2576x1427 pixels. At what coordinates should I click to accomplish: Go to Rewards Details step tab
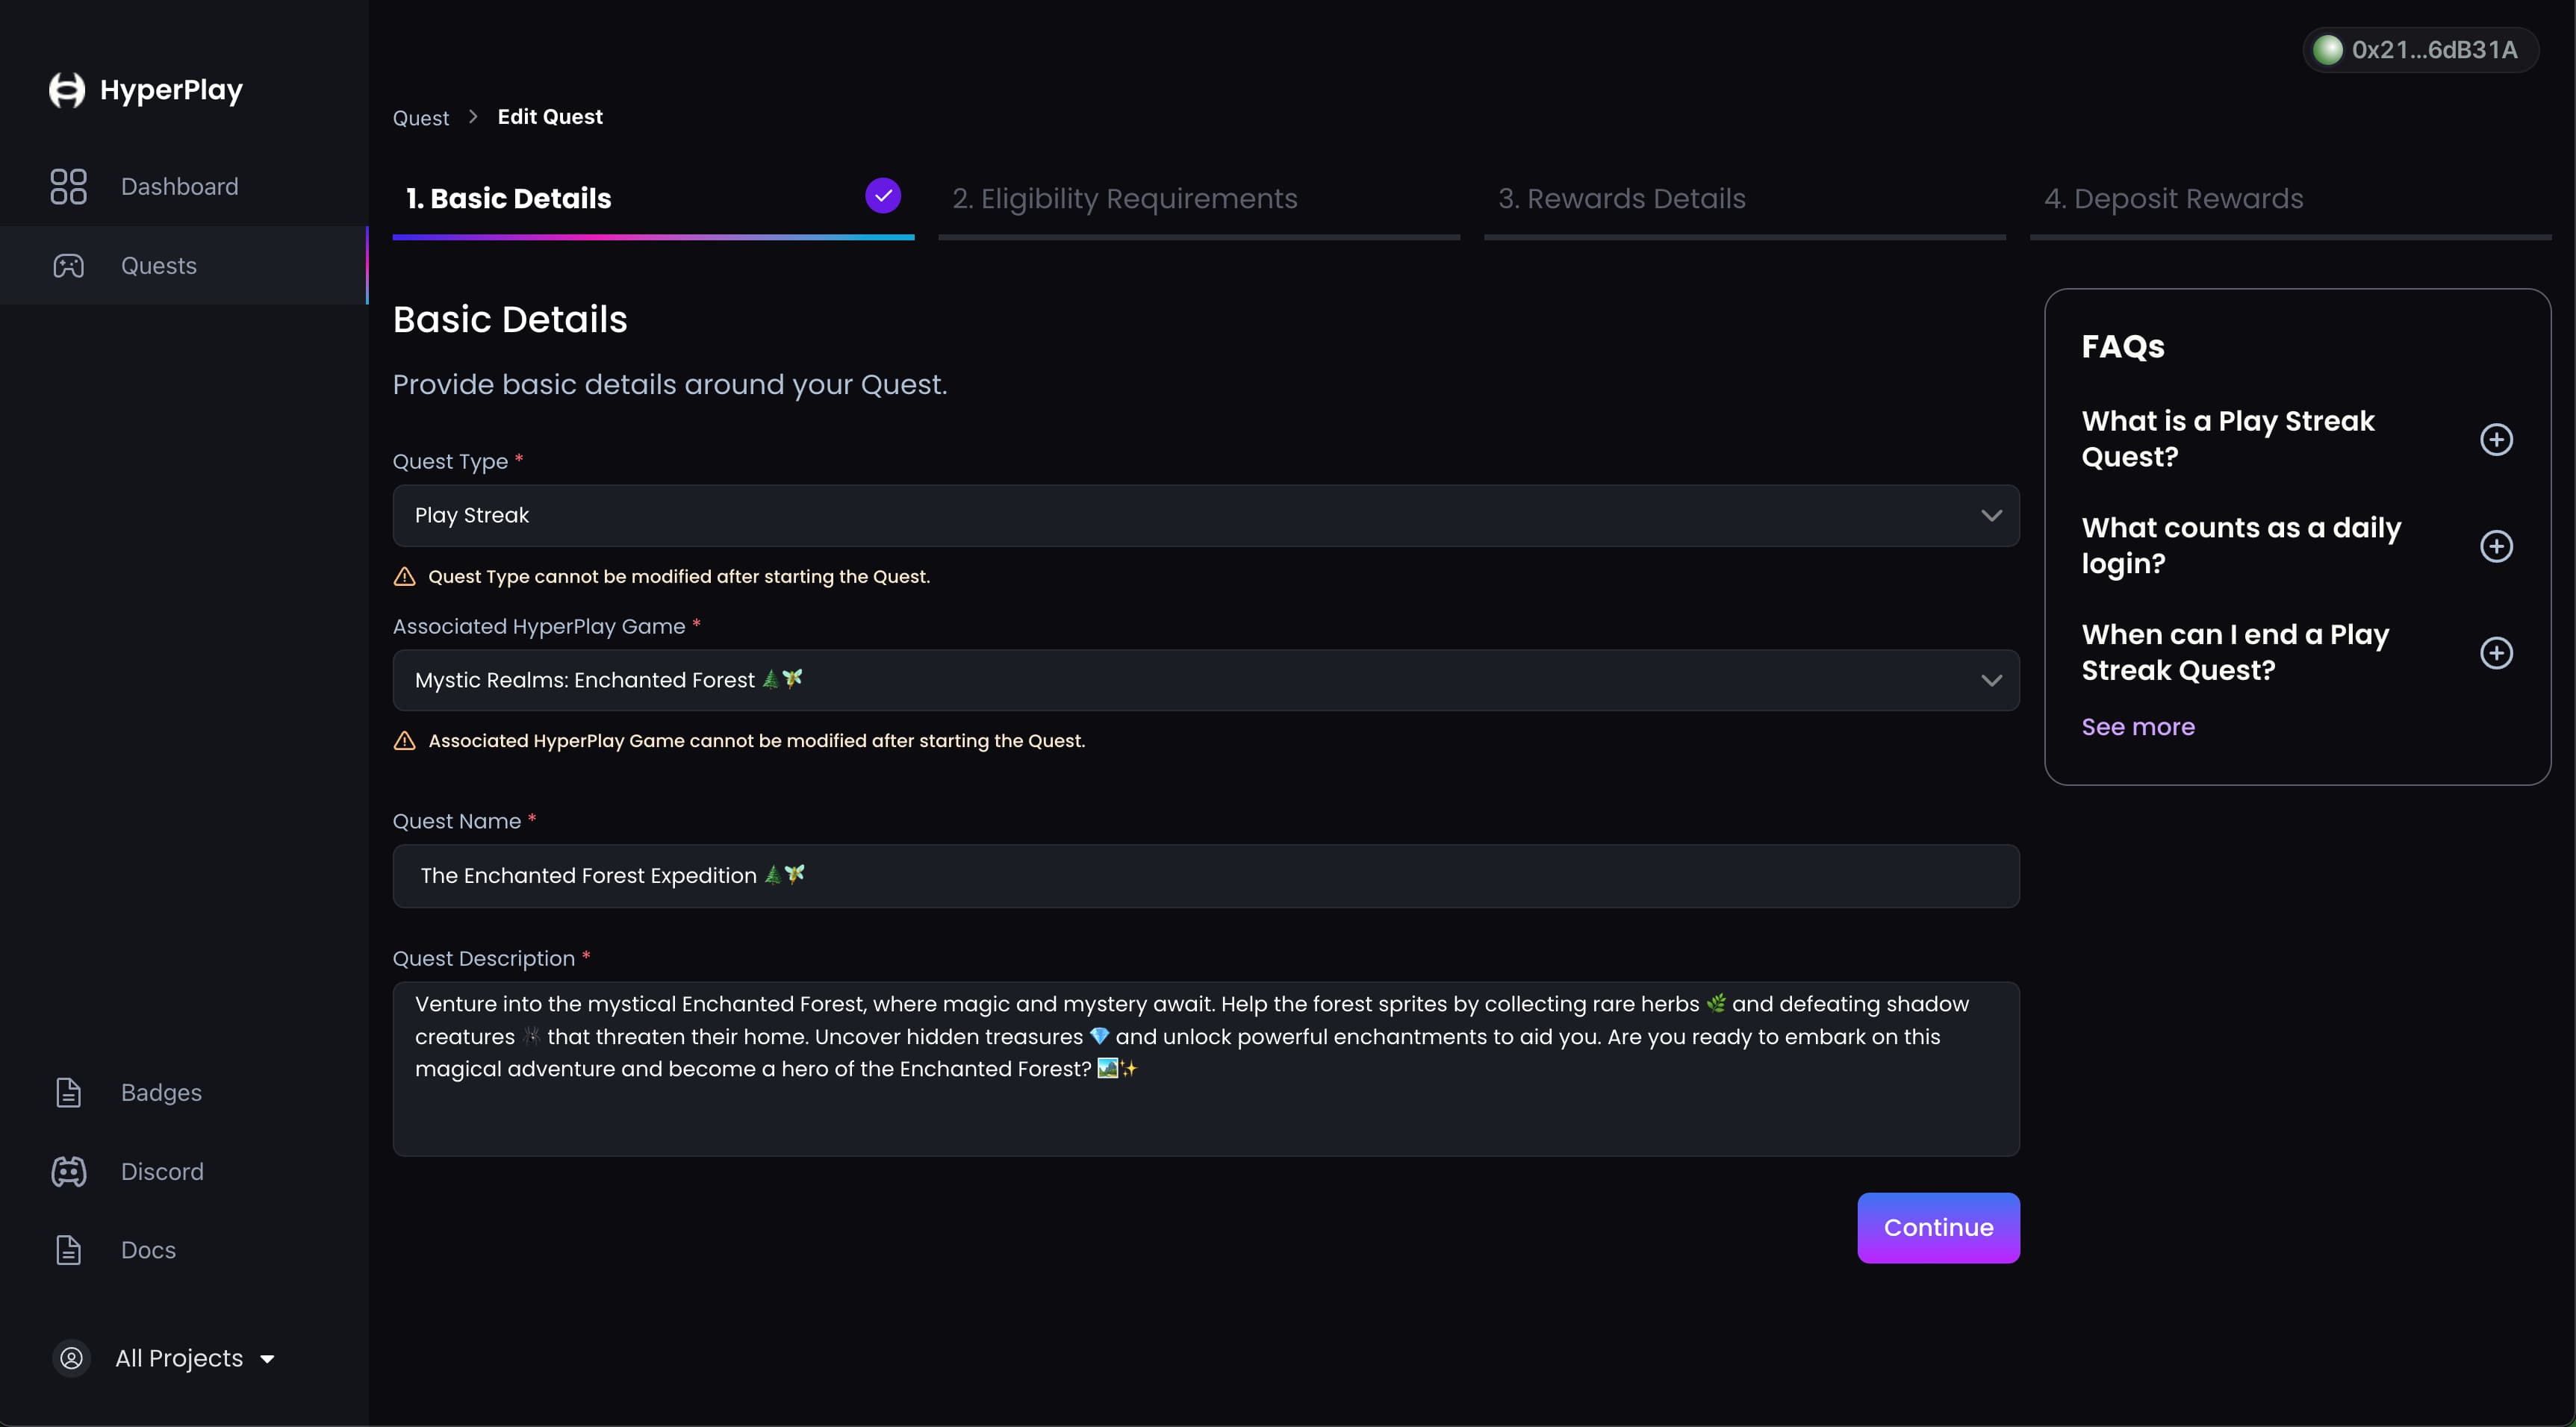(x=1621, y=199)
